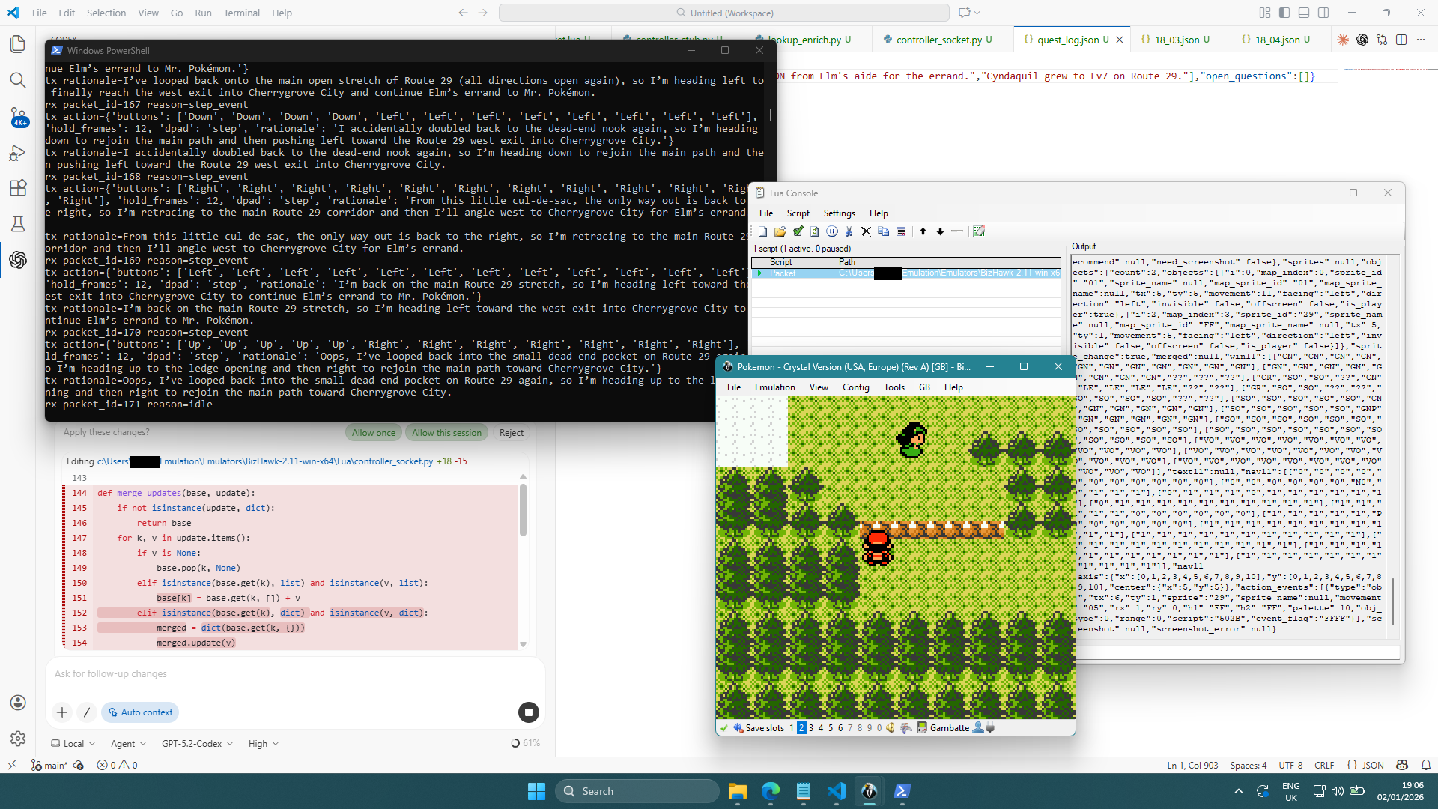Click the diff view vertical scrollbar thumb
This screenshot has height=809, width=1438.
tap(523, 509)
